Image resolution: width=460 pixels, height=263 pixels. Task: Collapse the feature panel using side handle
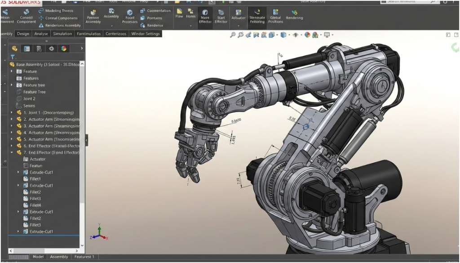coord(87,141)
